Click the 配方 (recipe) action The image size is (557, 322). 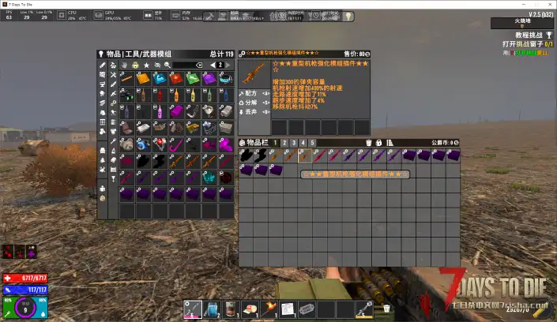coord(250,92)
